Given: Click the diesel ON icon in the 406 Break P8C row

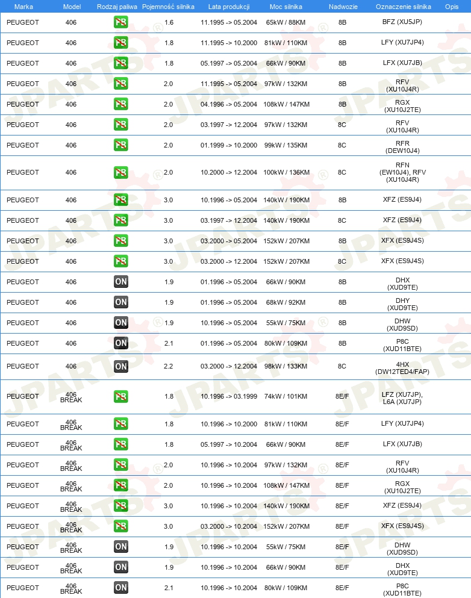Looking at the screenshot, I should [x=121, y=588].
